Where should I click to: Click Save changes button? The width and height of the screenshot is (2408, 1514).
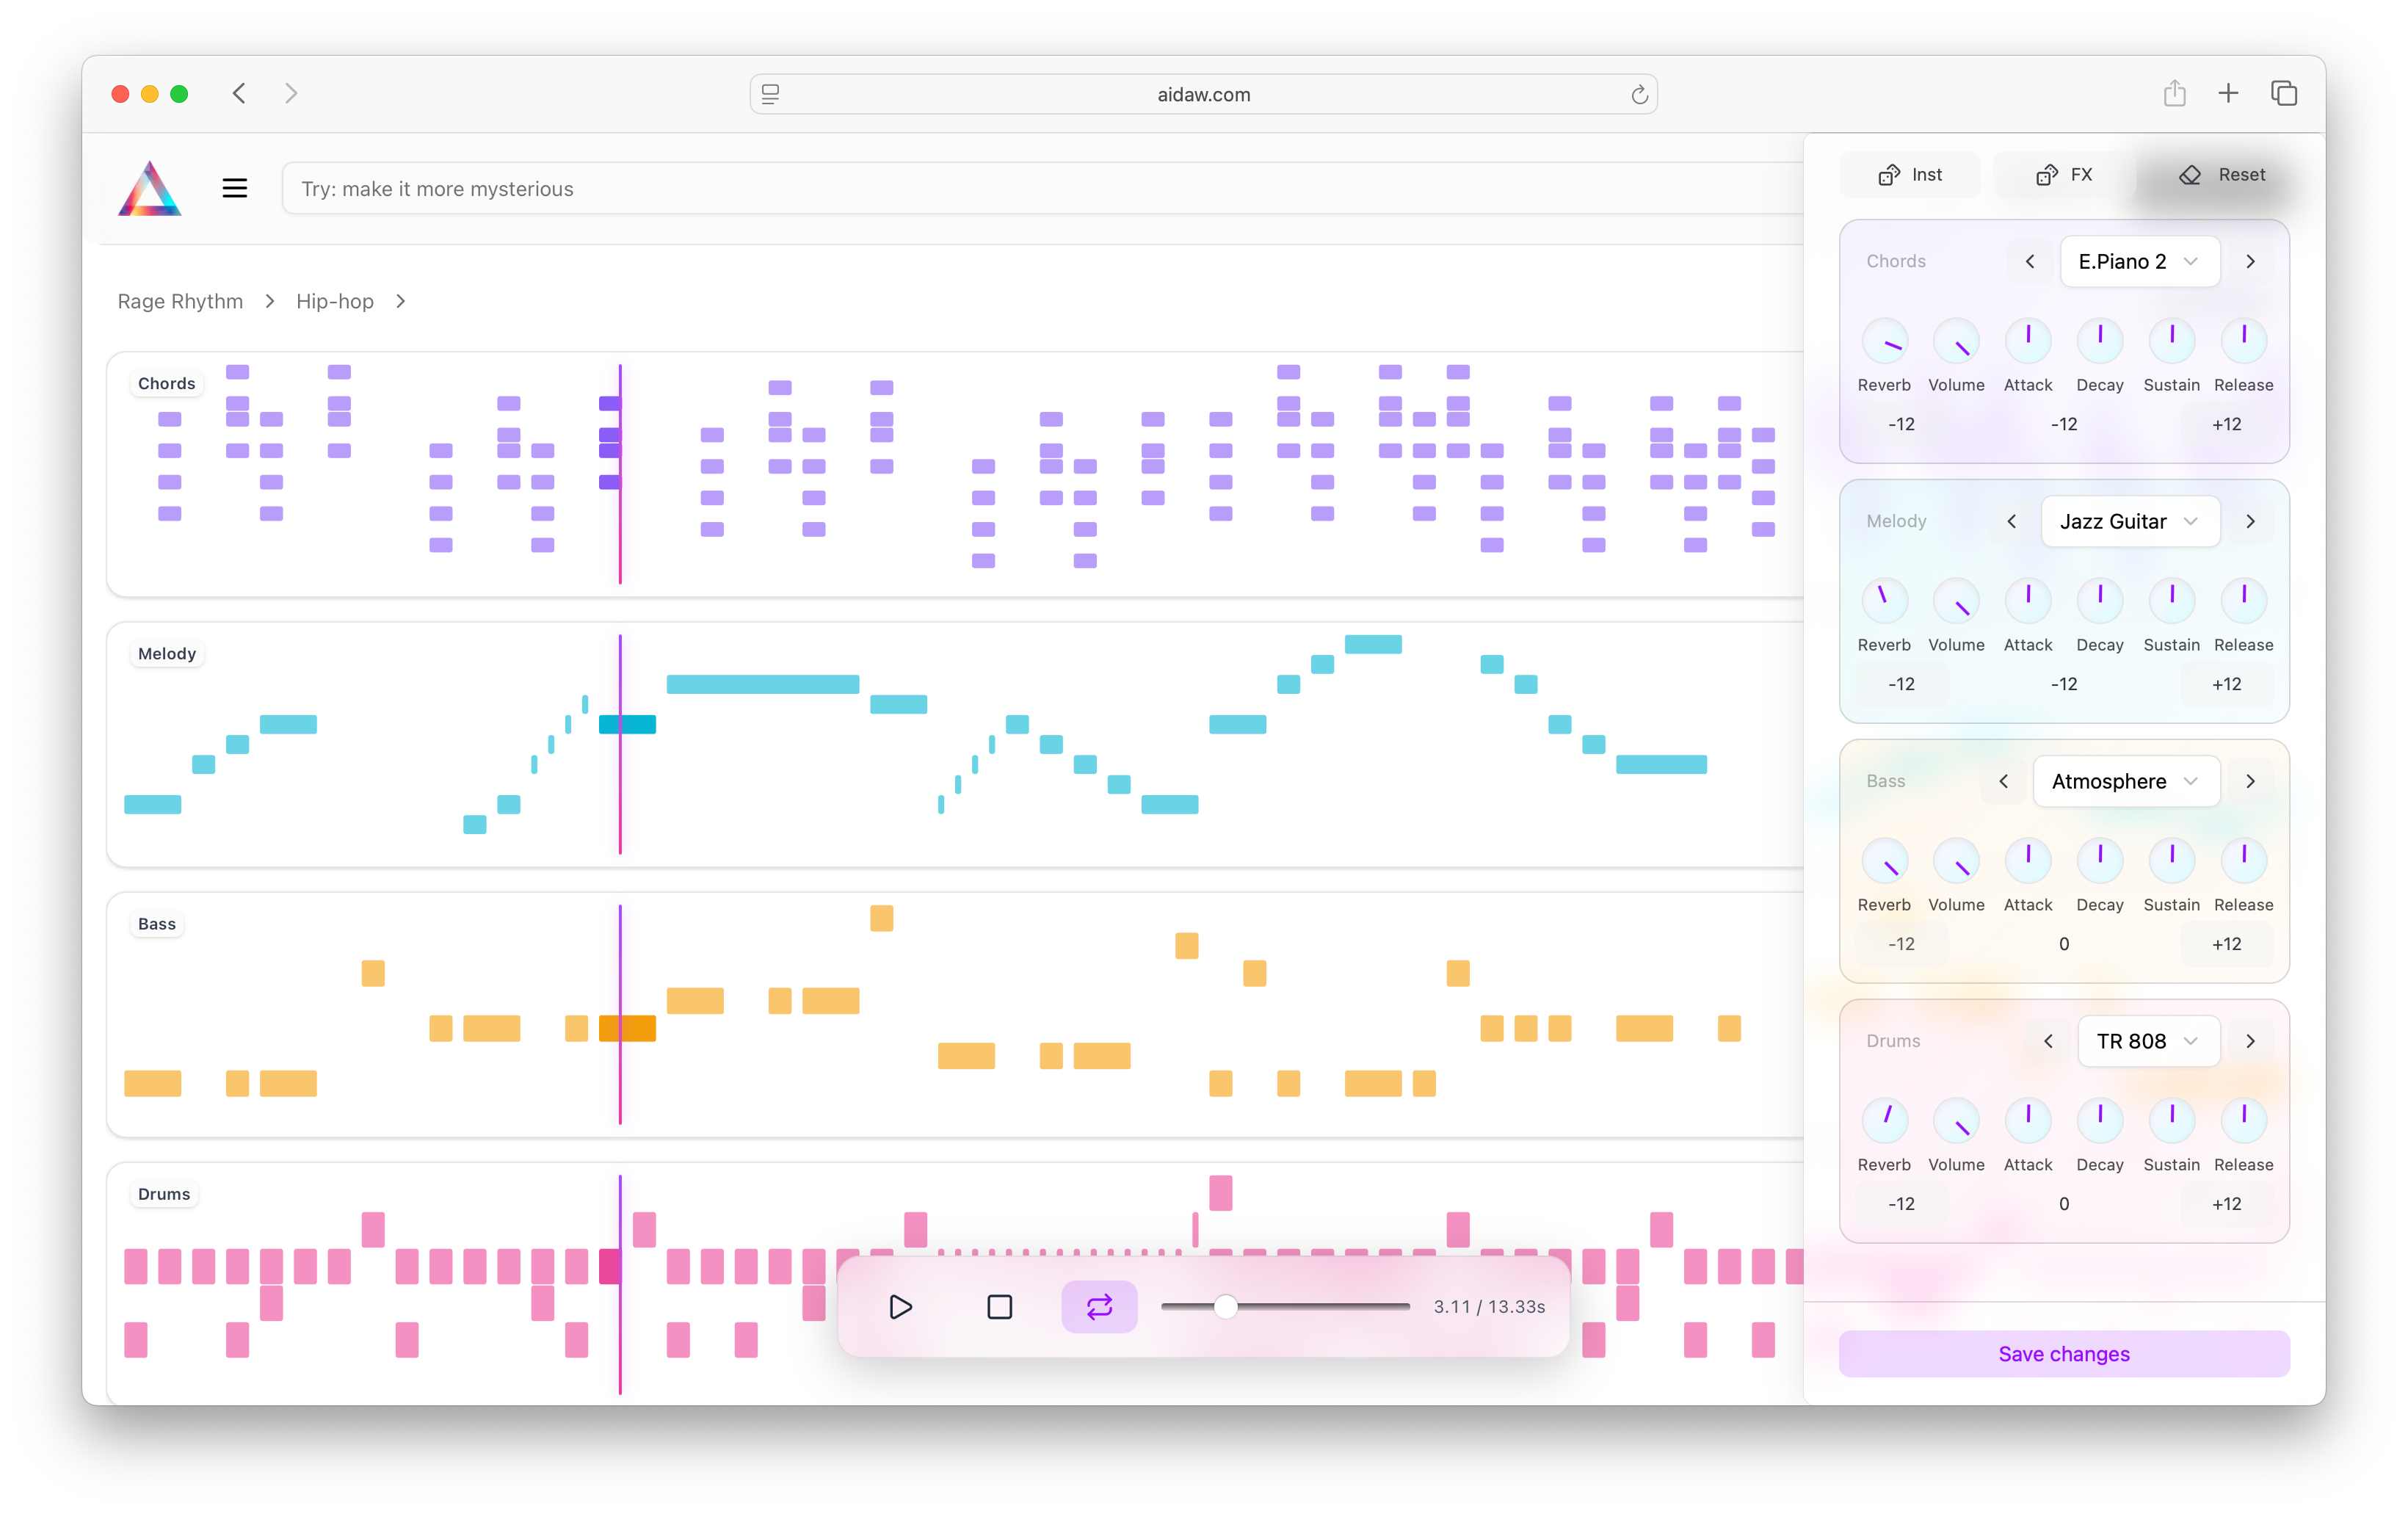(2063, 1354)
